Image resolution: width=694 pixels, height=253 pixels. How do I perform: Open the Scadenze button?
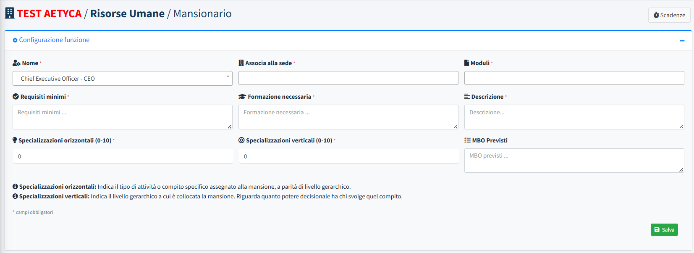669,15
